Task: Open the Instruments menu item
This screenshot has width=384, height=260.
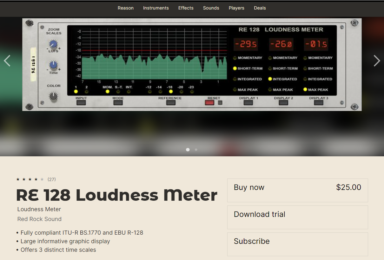Action: click(156, 8)
